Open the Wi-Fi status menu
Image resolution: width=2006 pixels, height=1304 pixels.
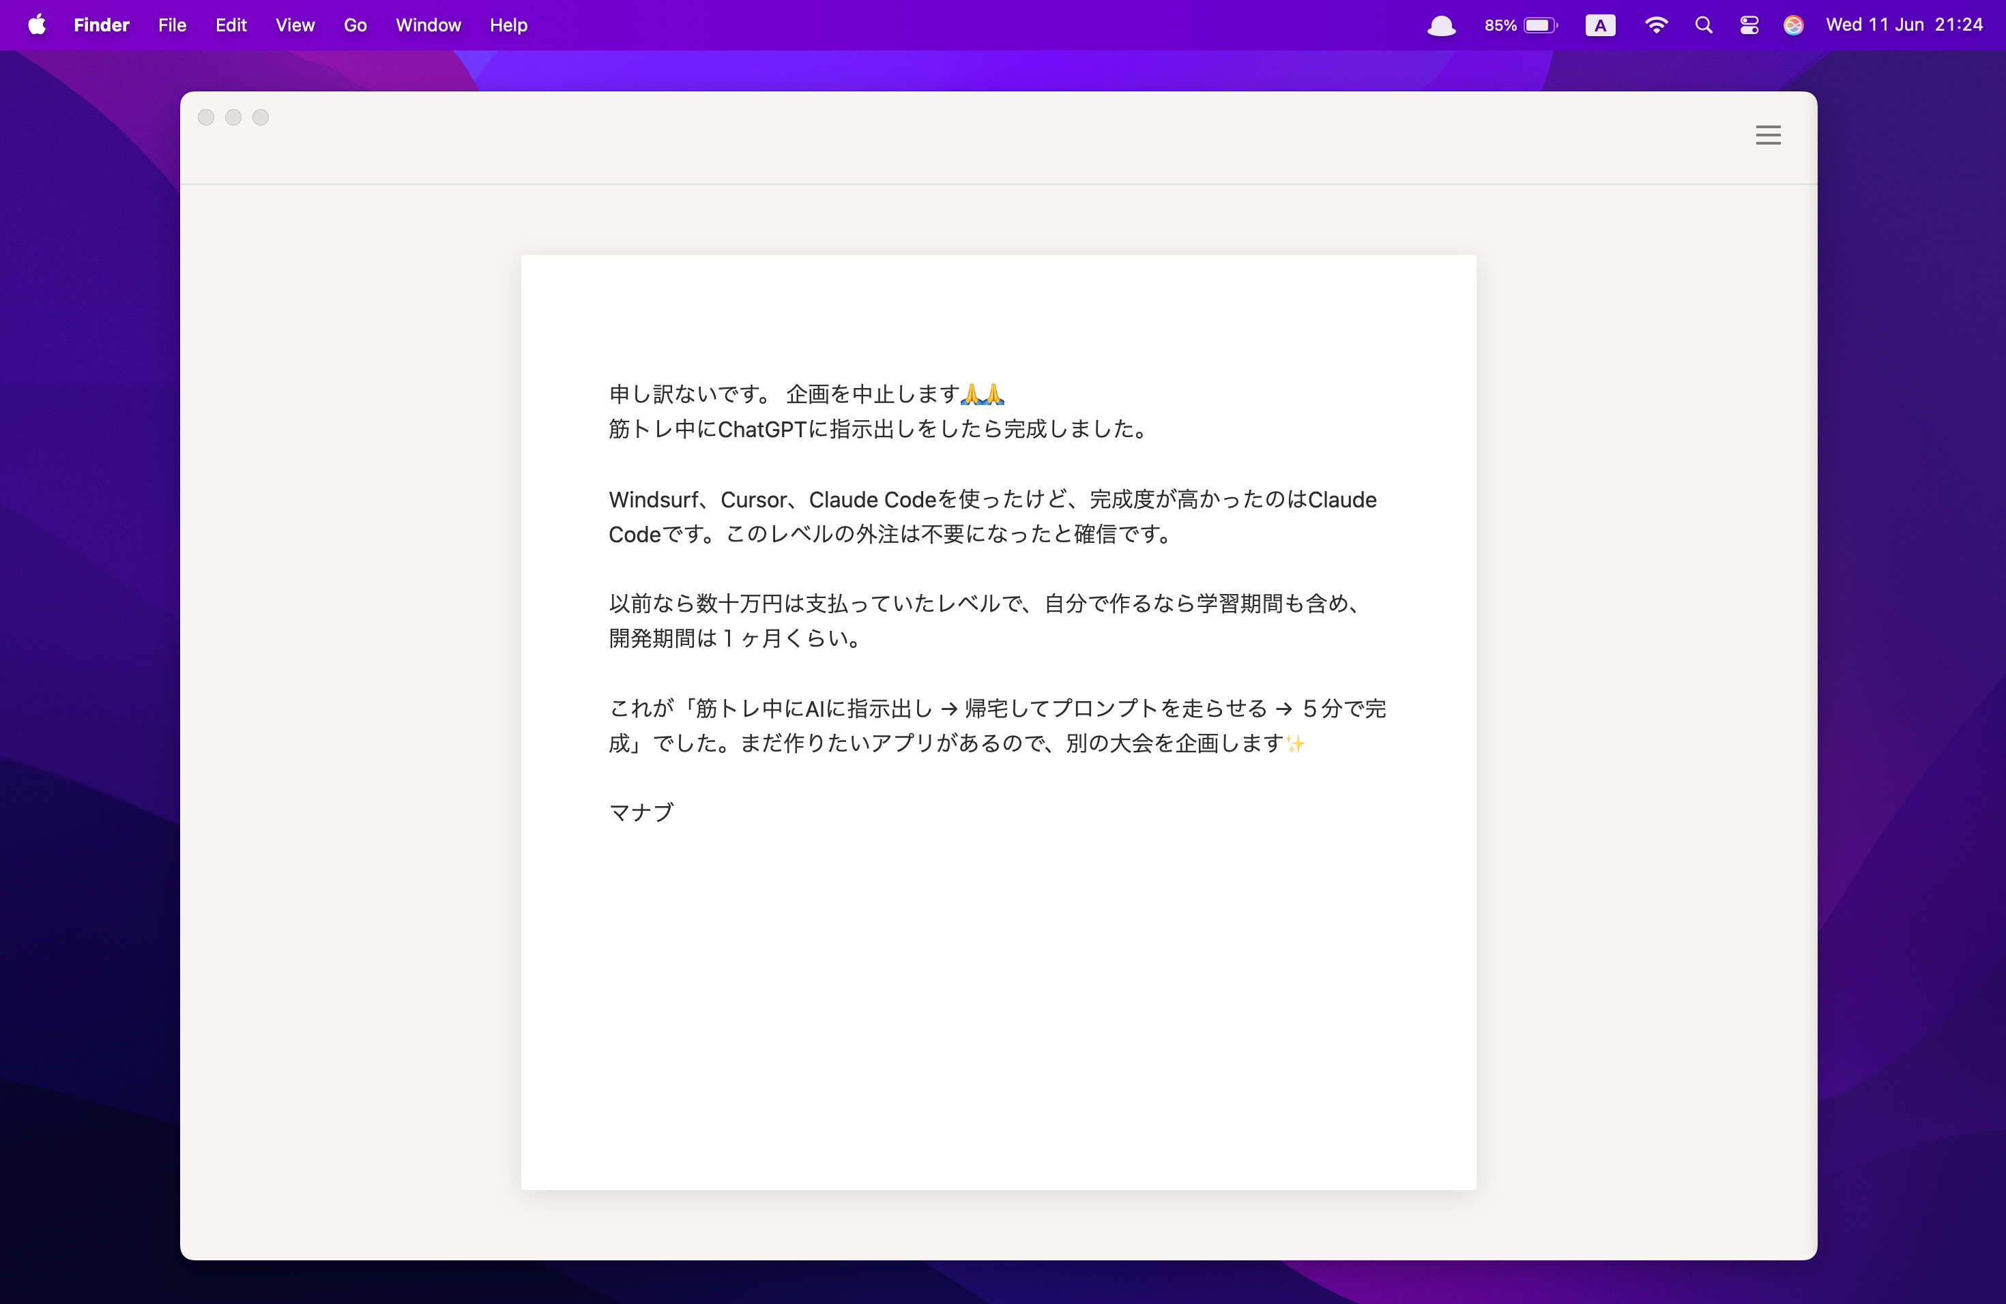[x=1655, y=25]
